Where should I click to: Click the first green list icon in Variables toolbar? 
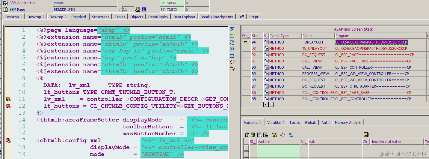(x=253, y=135)
